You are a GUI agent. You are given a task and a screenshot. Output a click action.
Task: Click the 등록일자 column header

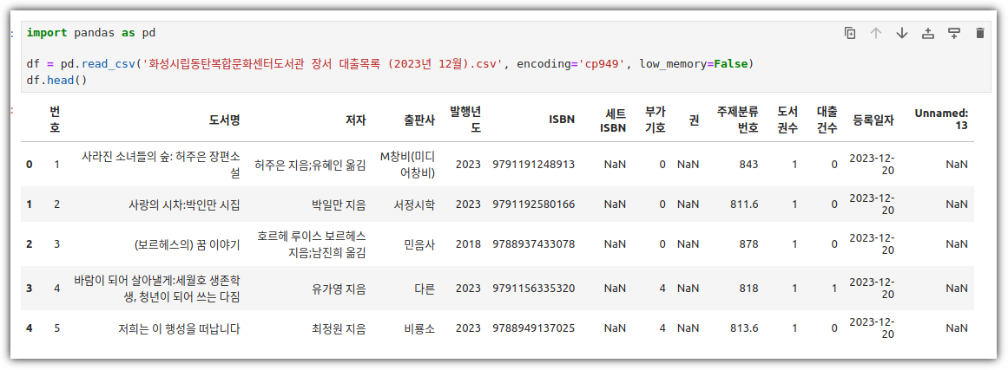coord(873,119)
